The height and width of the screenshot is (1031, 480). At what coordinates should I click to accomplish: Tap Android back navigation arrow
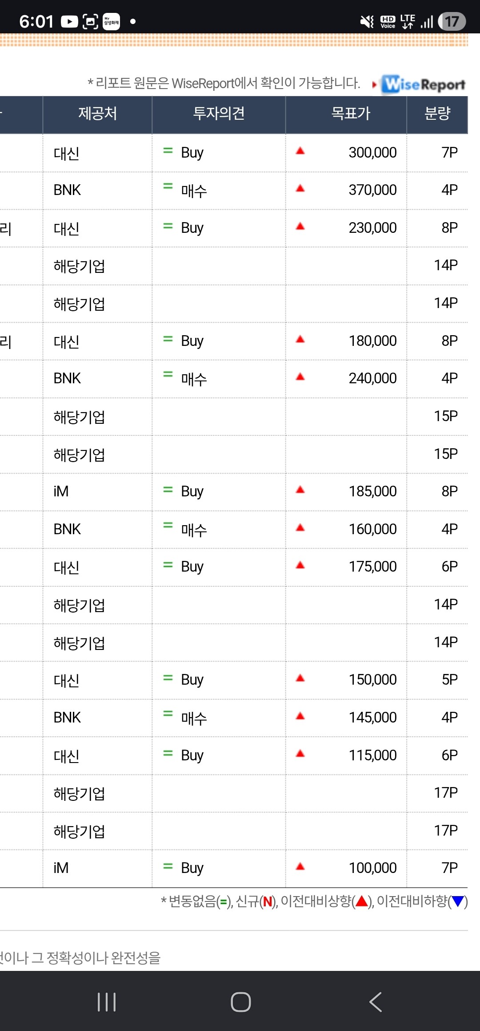[x=376, y=1002]
